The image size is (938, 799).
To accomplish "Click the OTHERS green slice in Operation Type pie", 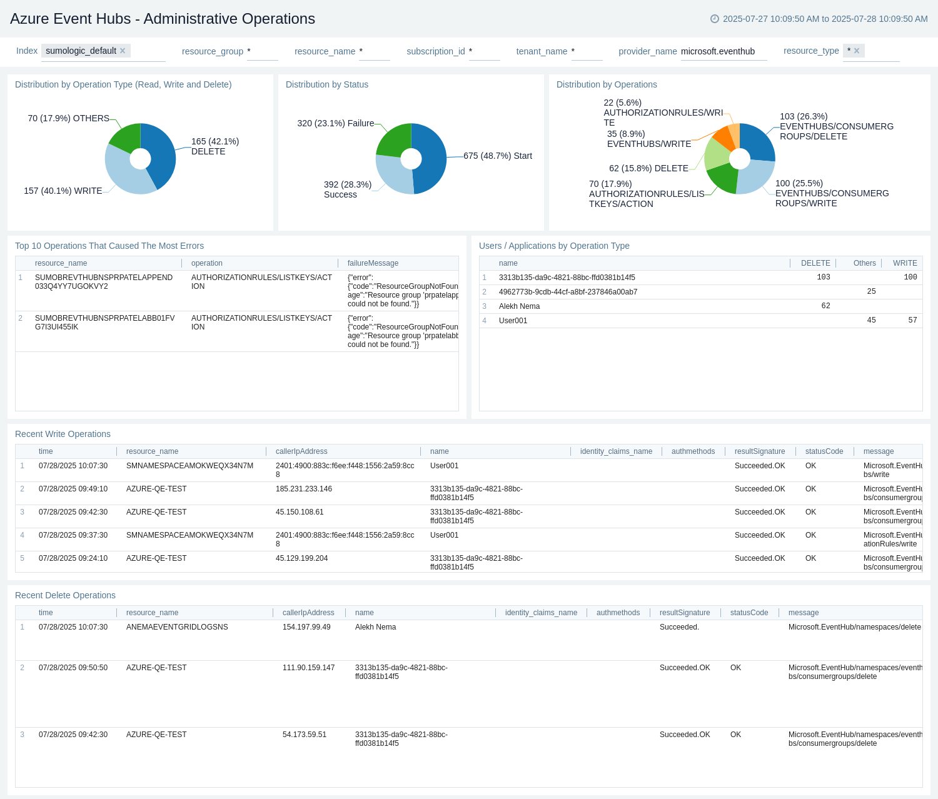I will [x=128, y=138].
